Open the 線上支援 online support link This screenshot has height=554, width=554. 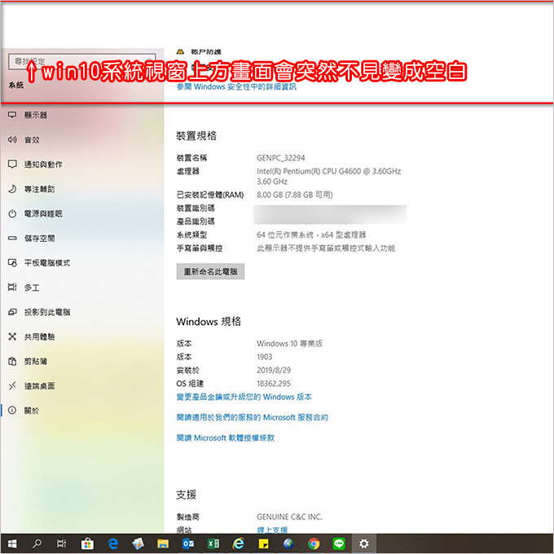tap(272, 530)
